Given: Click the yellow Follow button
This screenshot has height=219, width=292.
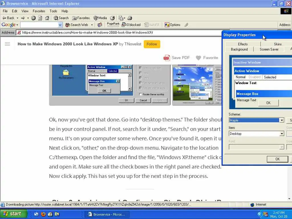Looking at the screenshot, I should 152,44.
